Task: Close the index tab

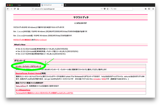Action: pos(38,5)
